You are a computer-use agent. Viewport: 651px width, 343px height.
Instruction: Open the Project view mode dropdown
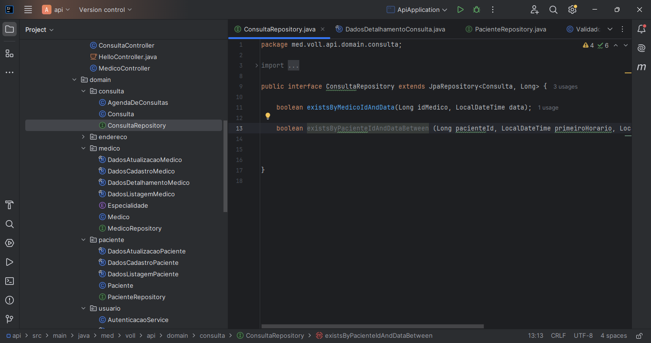click(40, 30)
